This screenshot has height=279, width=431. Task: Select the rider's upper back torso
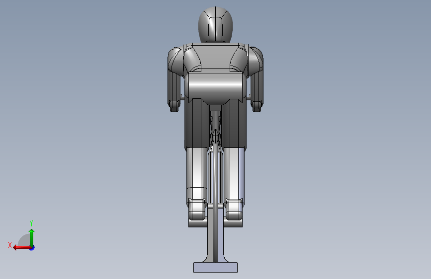[x=216, y=58]
